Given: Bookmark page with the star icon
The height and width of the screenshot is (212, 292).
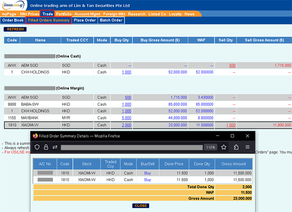Looking at the screenshot, I should coord(224,147).
